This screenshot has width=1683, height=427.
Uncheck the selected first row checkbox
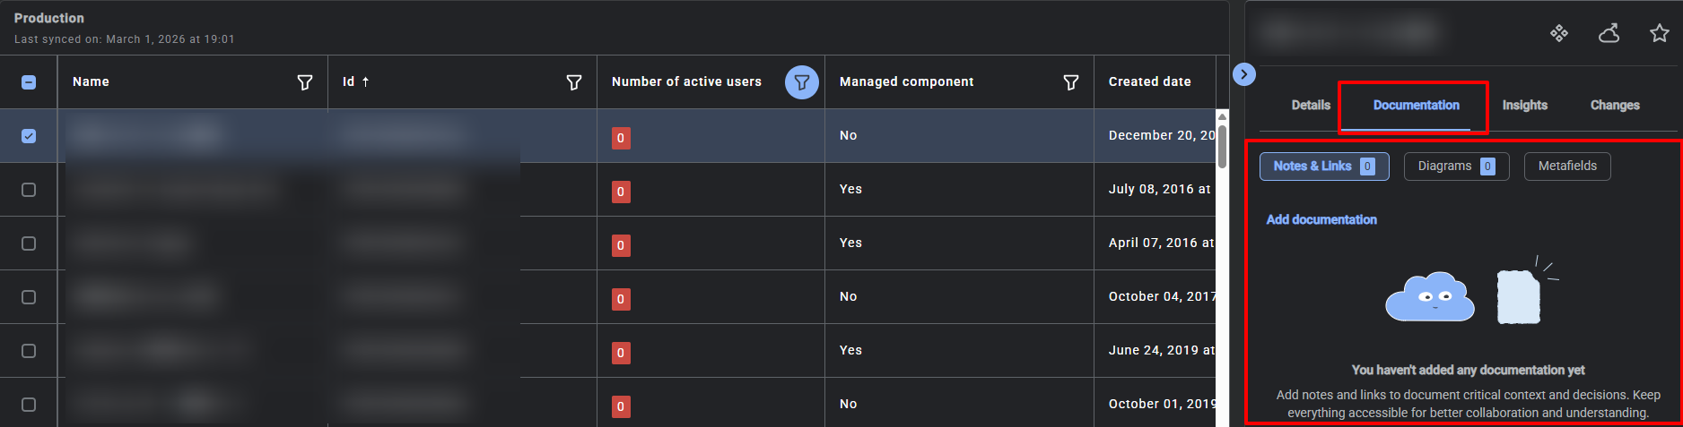click(29, 136)
